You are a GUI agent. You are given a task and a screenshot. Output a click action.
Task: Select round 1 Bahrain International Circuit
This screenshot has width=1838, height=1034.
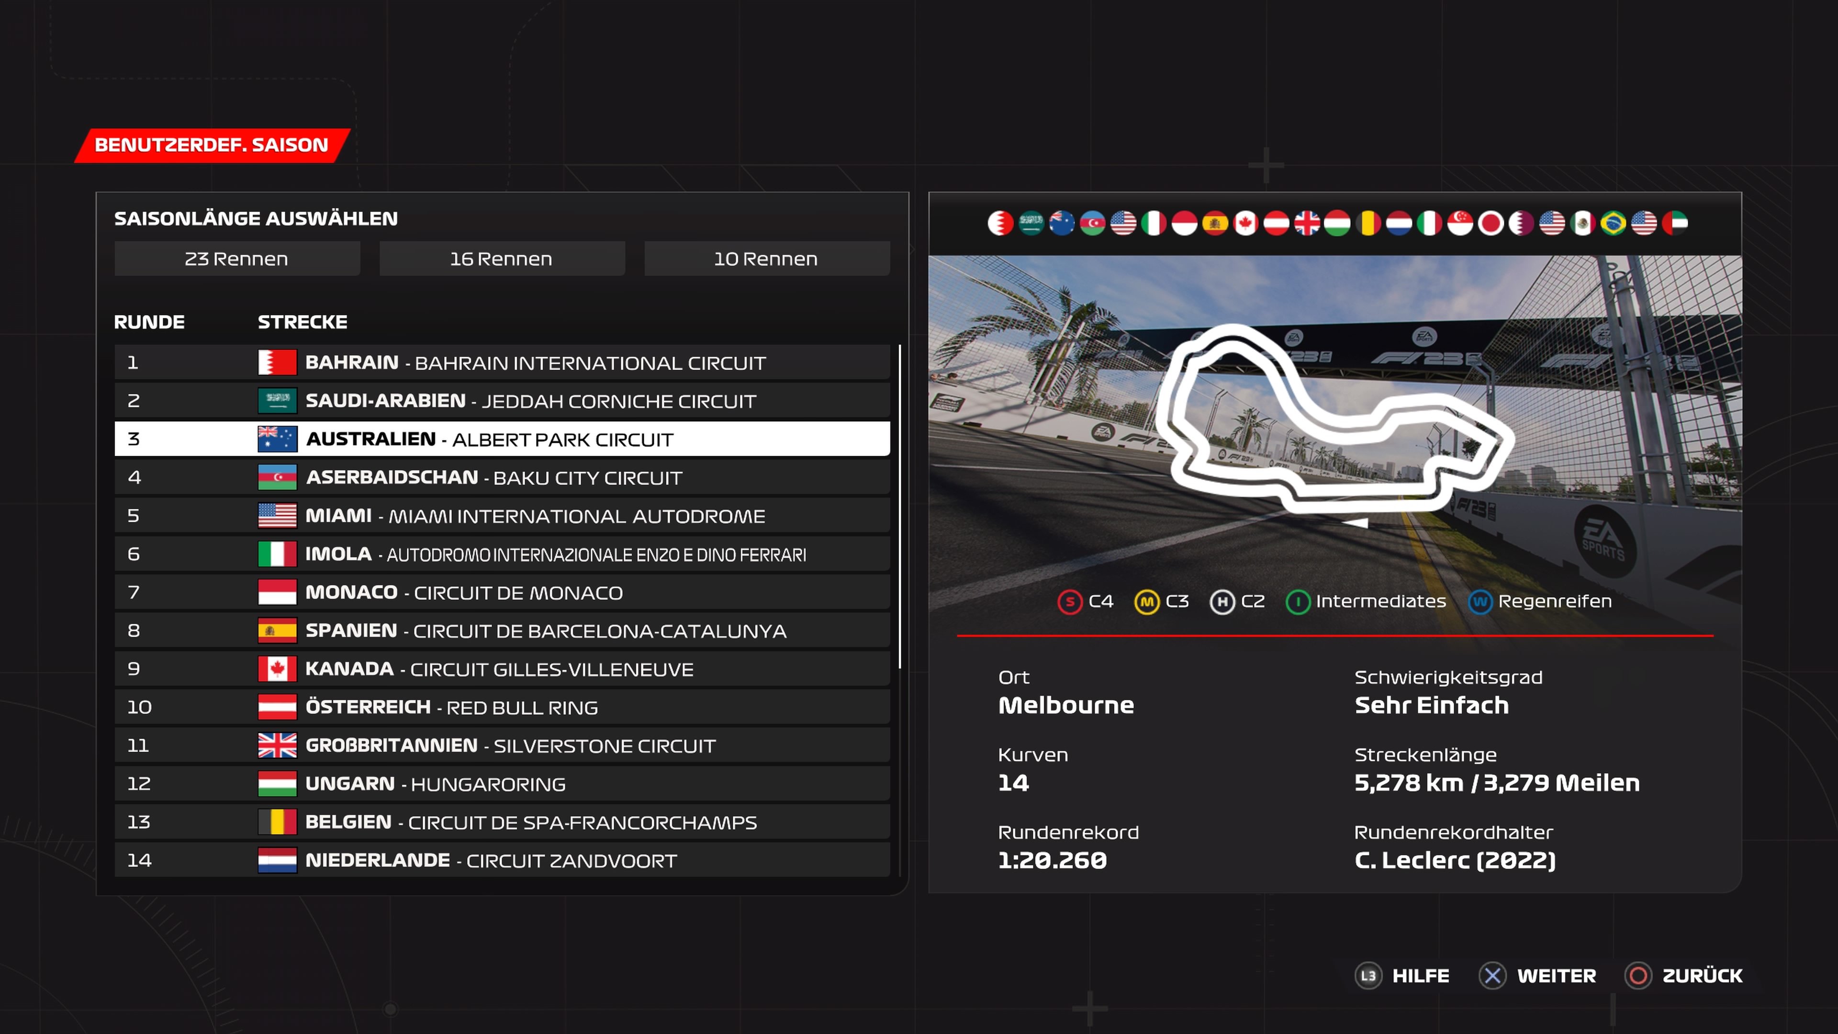pyautogui.click(x=502, y=362)
